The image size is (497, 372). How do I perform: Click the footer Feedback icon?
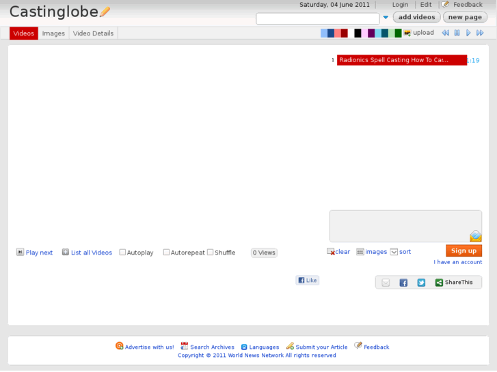(x=358, y=345)
